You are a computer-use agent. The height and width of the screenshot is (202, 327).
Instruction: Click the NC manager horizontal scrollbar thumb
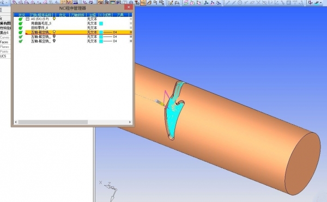(53, 122)
